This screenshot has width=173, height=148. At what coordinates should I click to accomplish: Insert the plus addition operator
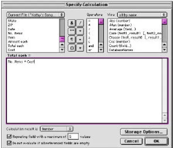80,48
